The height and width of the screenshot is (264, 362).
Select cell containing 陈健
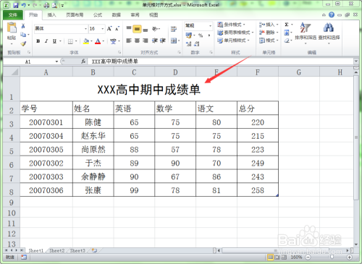point(93,122)
